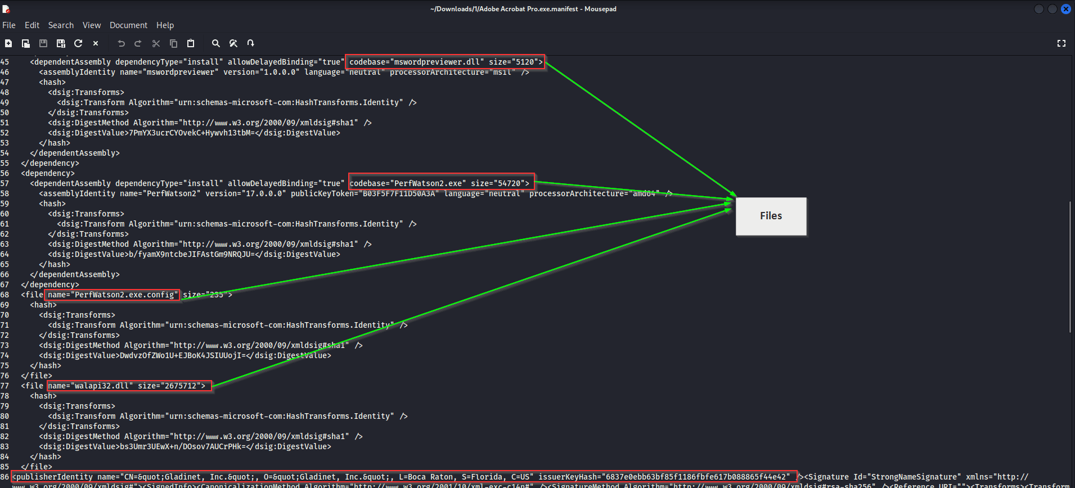Click the Save As toolbar icon
Viewport: 1075px width, 488px height.
(61, 43)
